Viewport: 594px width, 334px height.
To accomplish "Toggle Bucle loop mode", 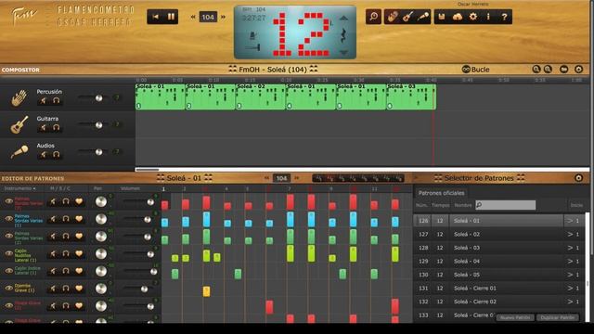I will click(476, 70).
